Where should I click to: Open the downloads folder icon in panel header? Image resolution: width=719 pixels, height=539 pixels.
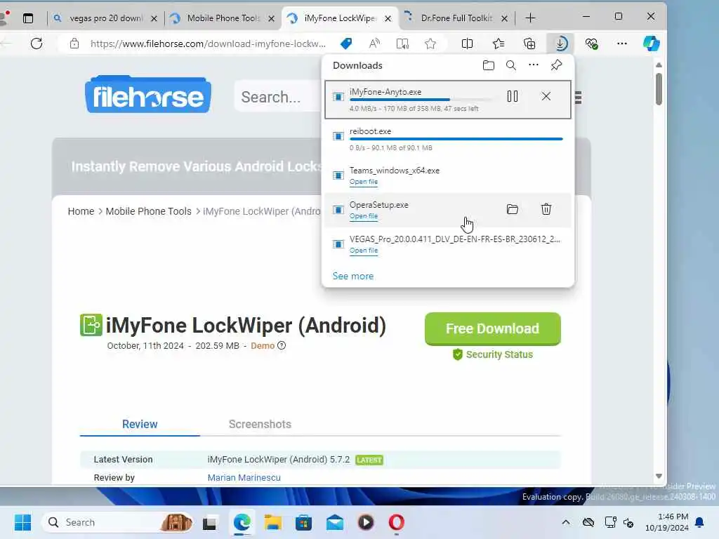tap(489, 65)
